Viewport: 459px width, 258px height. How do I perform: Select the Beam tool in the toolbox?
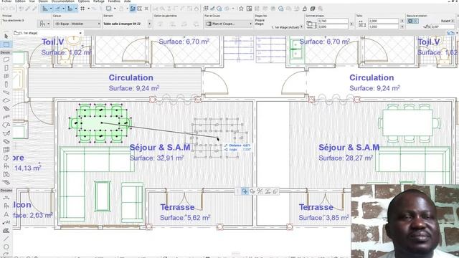(x=6, y=92)
